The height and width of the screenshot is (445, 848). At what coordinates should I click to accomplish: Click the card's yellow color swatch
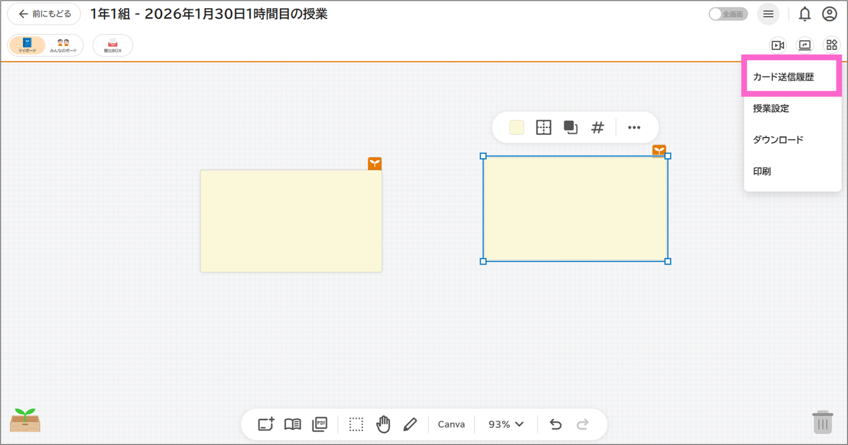coord(517,128)
